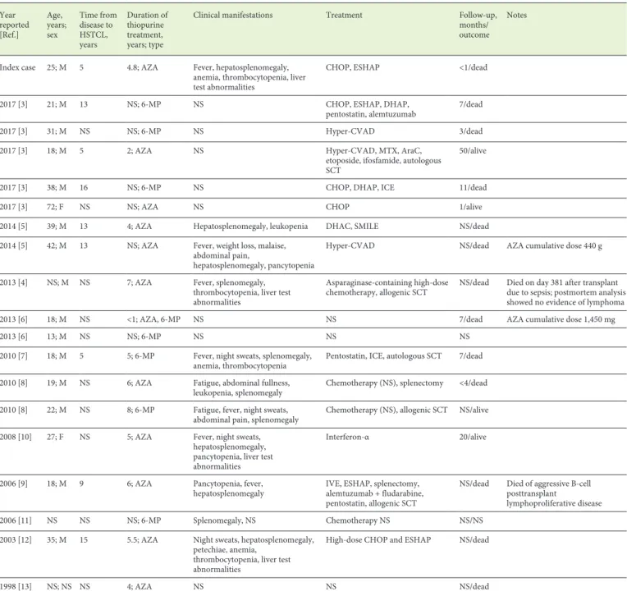Click 'Chemotherapy (NS), splenectomy' cell
This screenshot has width=627, height=596.
click(384, 383)
